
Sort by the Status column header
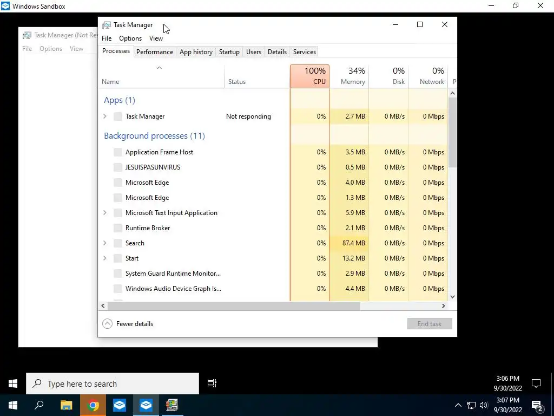click(257, 76)
